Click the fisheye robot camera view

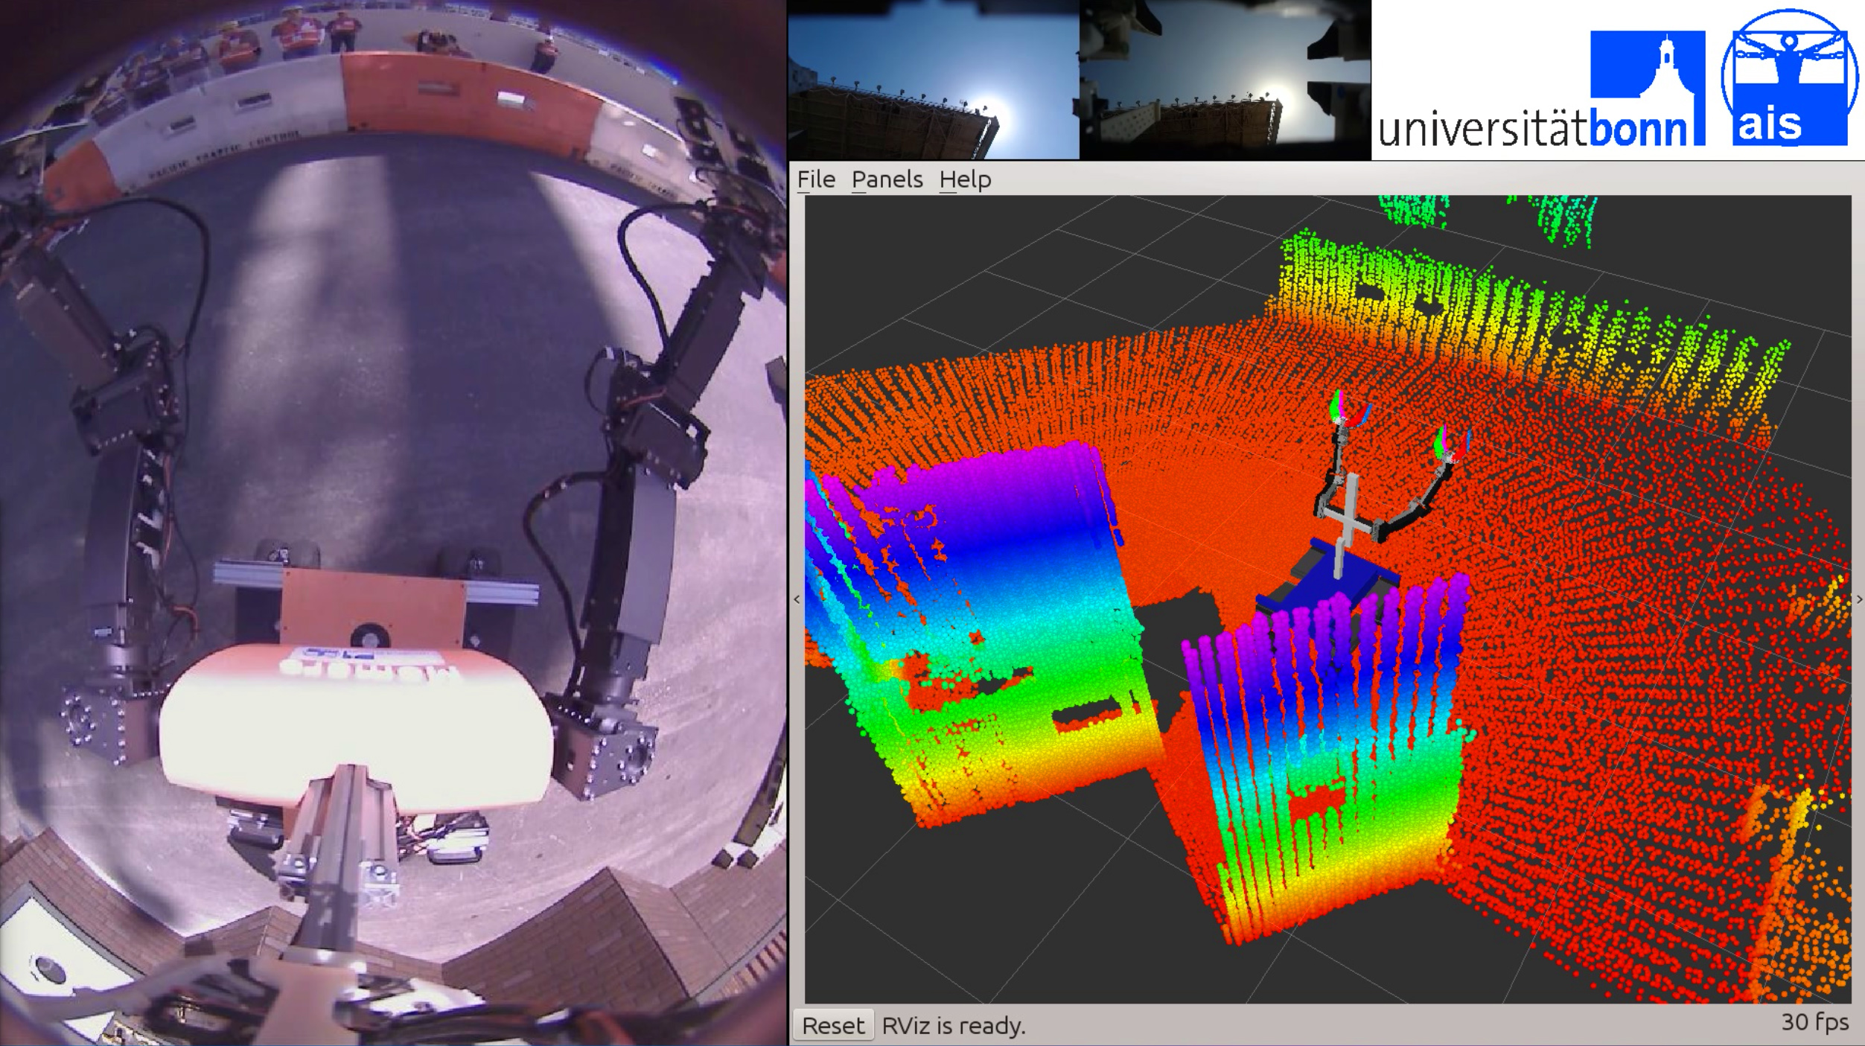[393, 523]
